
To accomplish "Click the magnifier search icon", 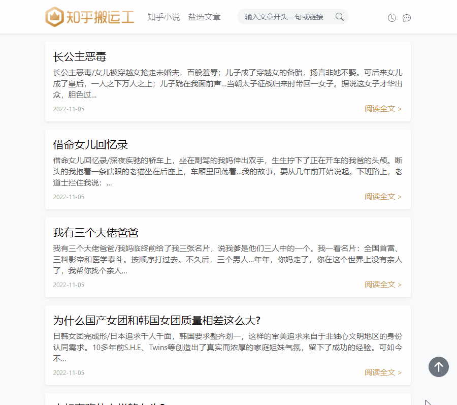I will coord(340,17).
